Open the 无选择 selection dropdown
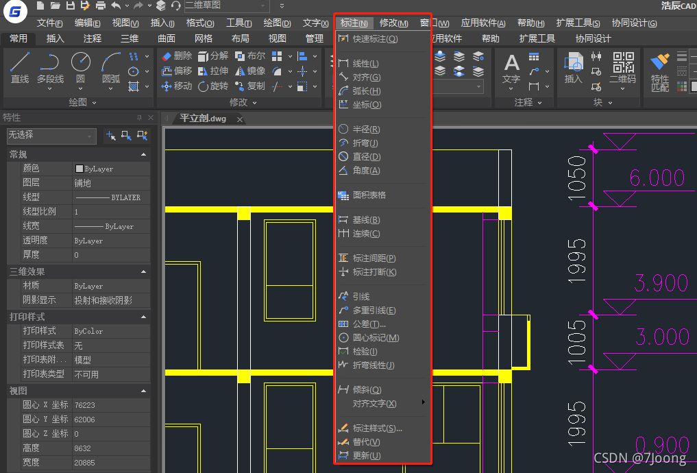The image size is (697, 473). (x=51, y=136)
